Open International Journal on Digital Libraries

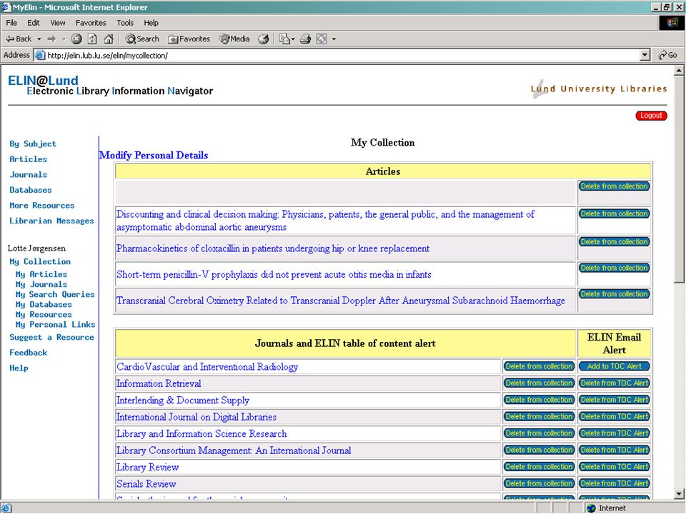[x=196, y=417]
